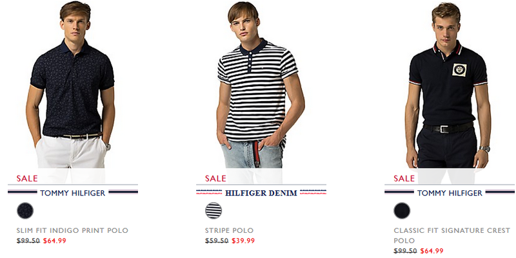The height and width of the screenshot is (258, 516).
Task: Click the crest badge on the black polo
Action: click(x=459, y=70)
